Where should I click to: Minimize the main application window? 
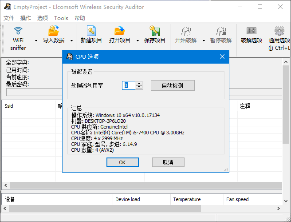(240, 7)
